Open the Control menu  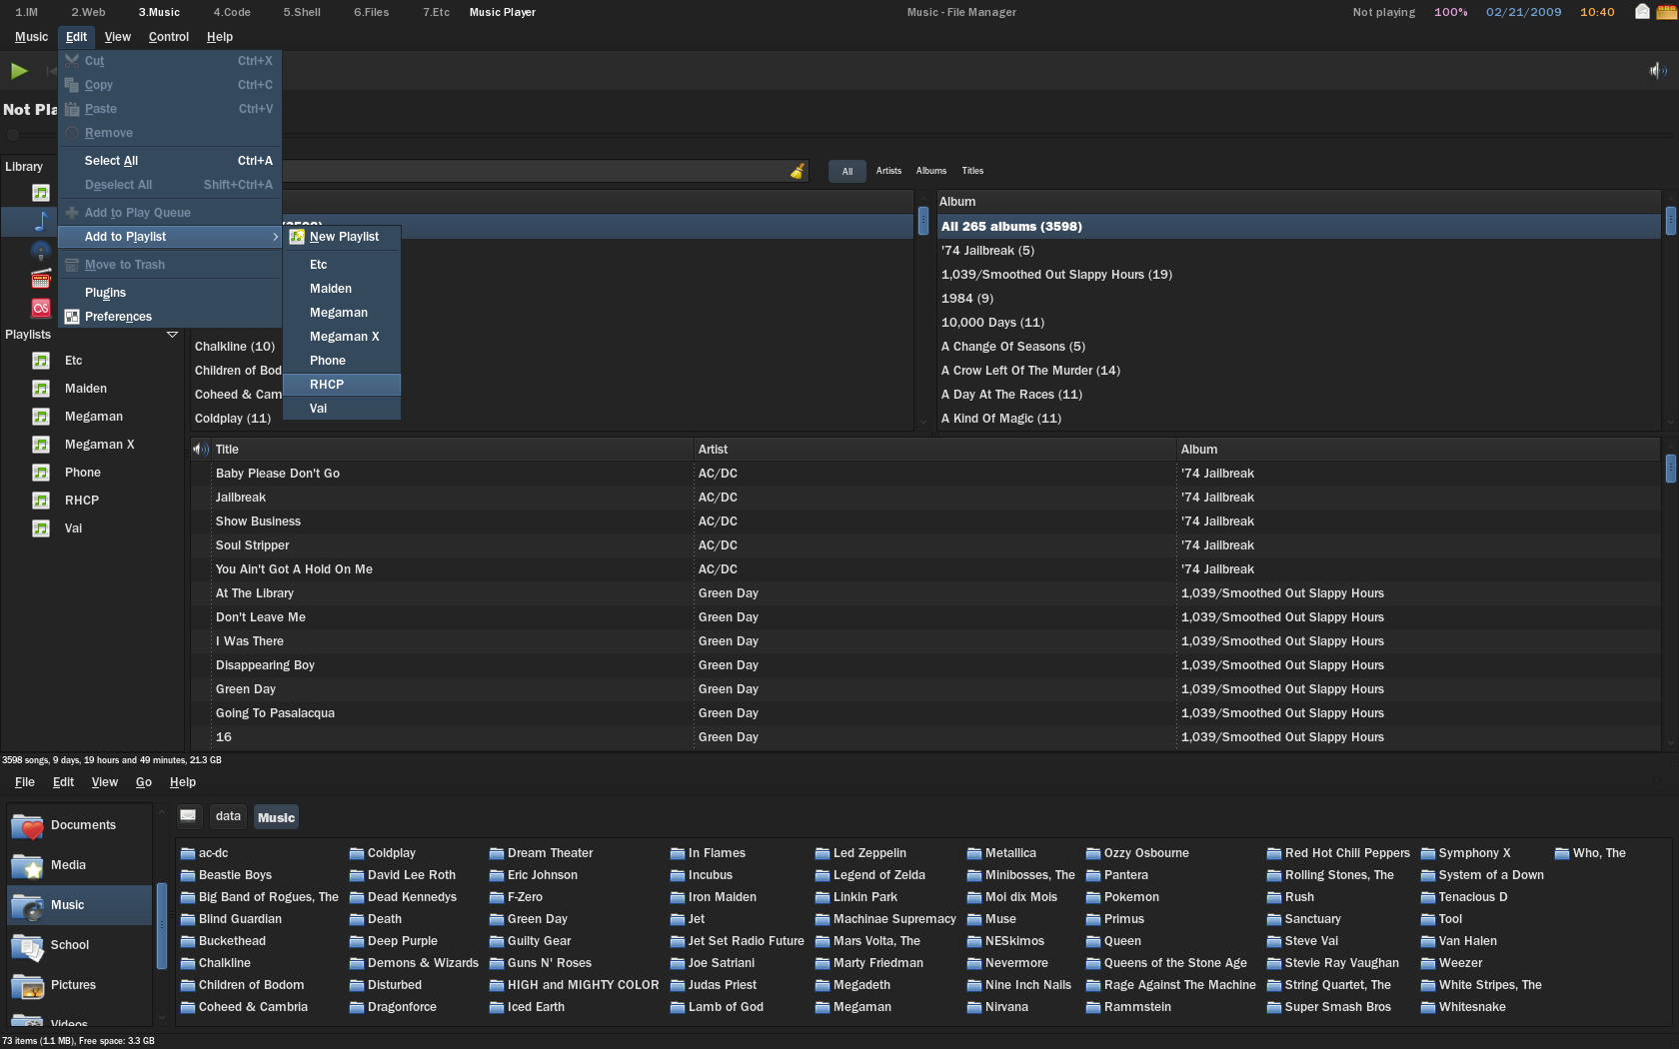(x=169, y=37)
